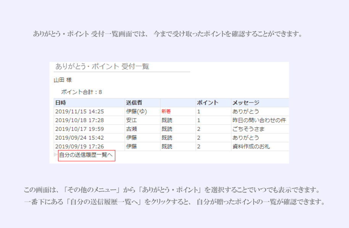Click the point value in 伊藤(ゆ)'s row
The height and width of the screenshot is (228, 349).
199,112
